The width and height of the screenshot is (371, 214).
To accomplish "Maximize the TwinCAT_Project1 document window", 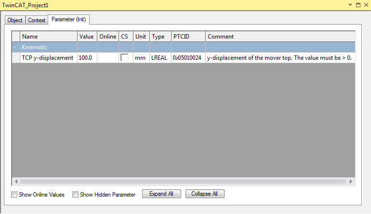I will 358,5.
